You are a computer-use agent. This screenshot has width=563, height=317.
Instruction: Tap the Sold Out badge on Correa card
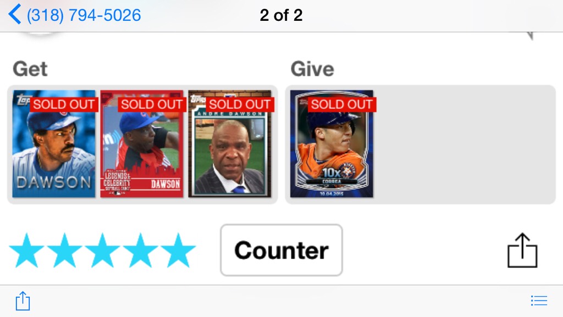pos(342,104)
